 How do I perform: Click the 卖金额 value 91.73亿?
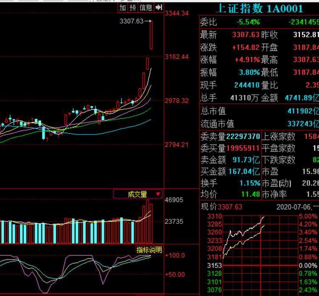(246, 160)
